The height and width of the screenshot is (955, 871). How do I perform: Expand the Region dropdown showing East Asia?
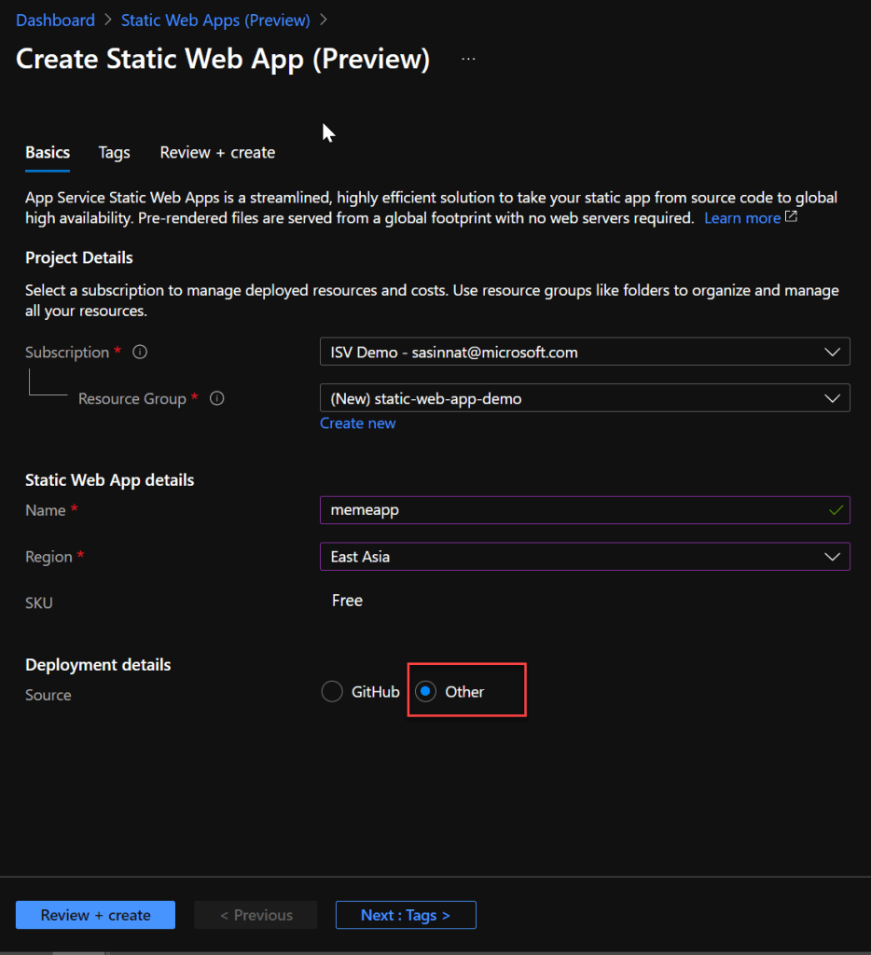click(x=585, y=557)
